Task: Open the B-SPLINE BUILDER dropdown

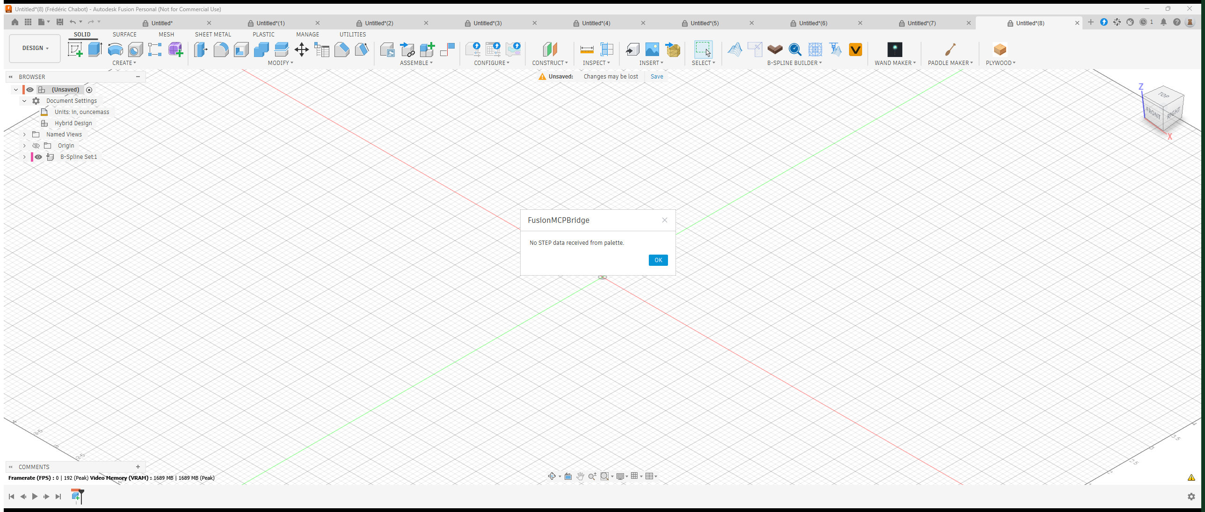Action: point(794,63)
